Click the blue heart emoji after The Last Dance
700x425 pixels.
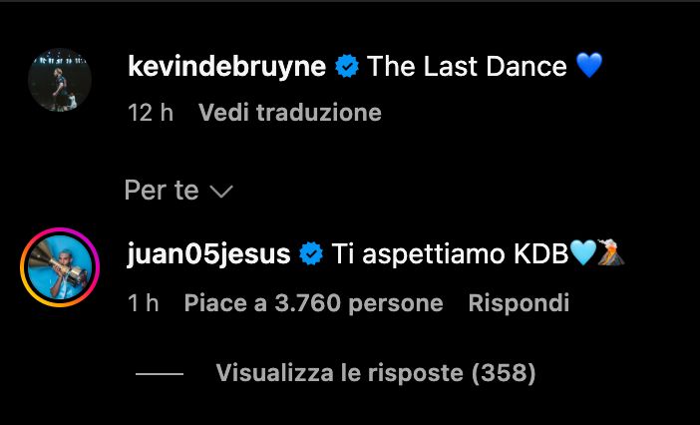coord(590,68)
